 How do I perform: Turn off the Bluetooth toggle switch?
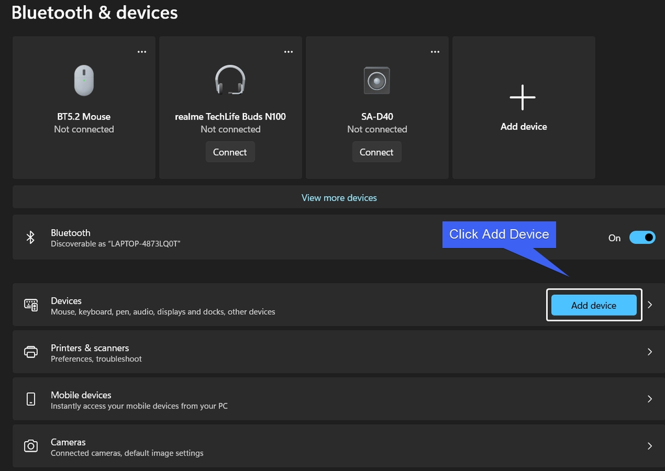642,238
